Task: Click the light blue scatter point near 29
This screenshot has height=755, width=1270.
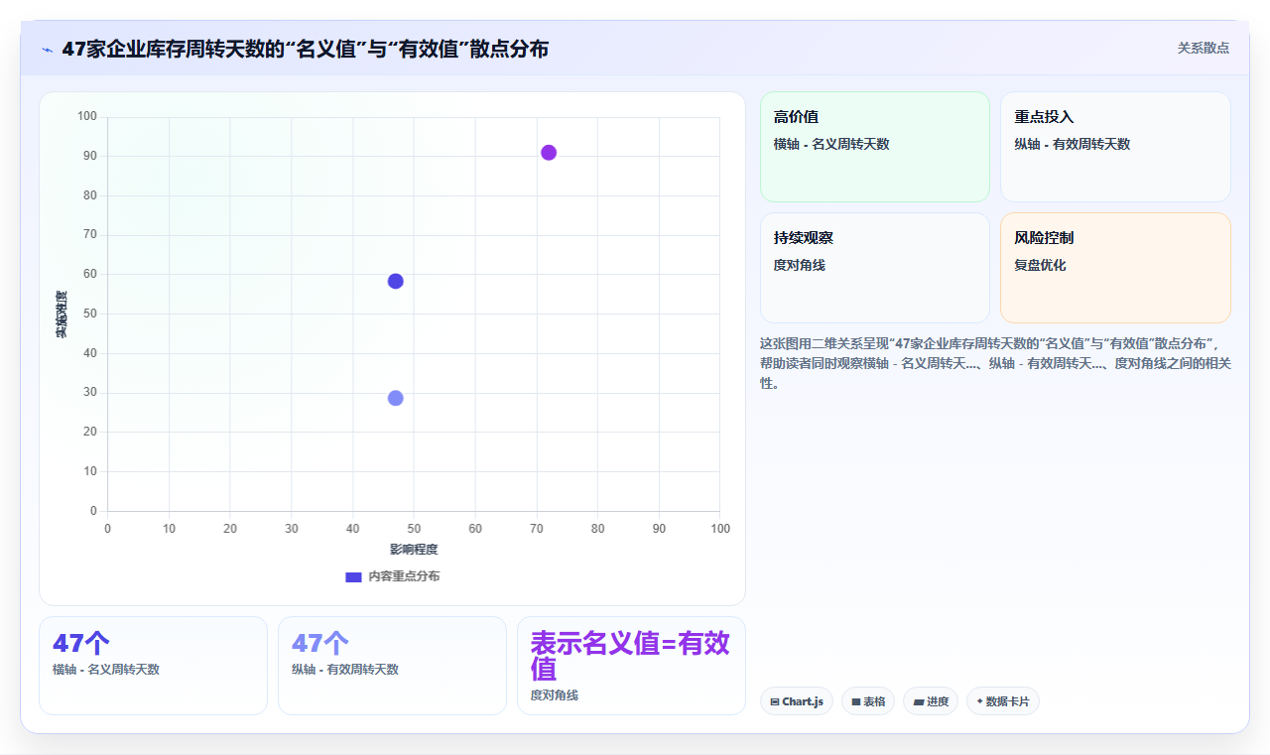Action: coord(395,398)
